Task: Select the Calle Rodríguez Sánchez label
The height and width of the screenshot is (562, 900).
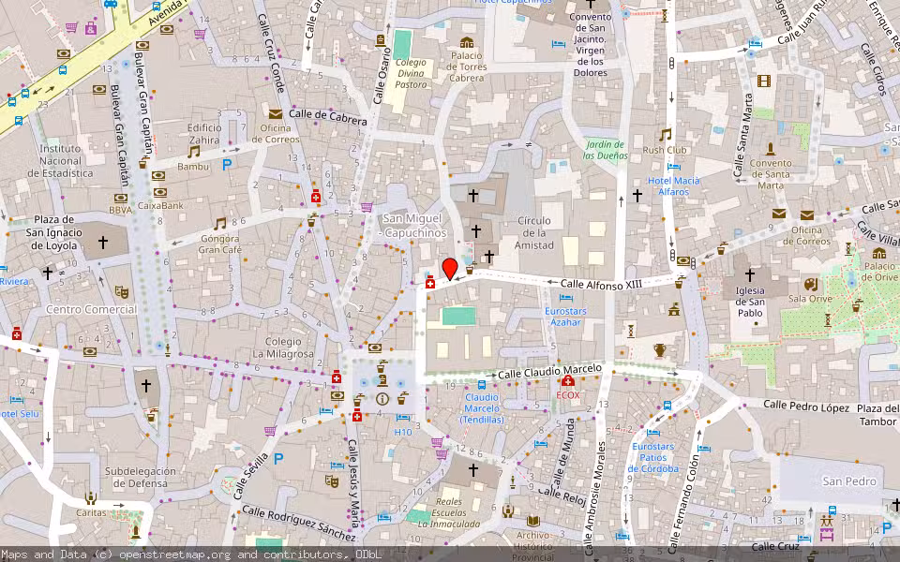Action: pyautogui.click(x=298, y=523)
